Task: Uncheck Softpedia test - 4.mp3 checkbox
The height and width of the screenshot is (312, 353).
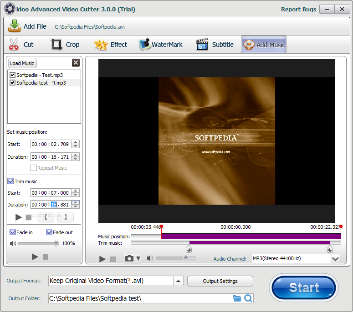Action: (13, 83)
